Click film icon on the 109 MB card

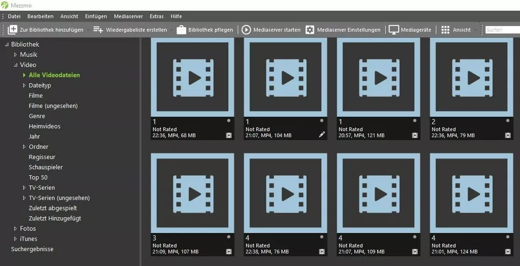pos(415,252)
